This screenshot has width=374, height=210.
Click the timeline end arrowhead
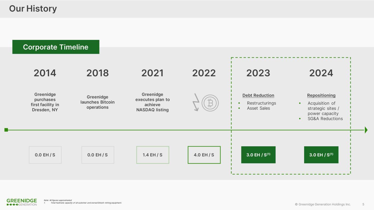click(366, 130)
